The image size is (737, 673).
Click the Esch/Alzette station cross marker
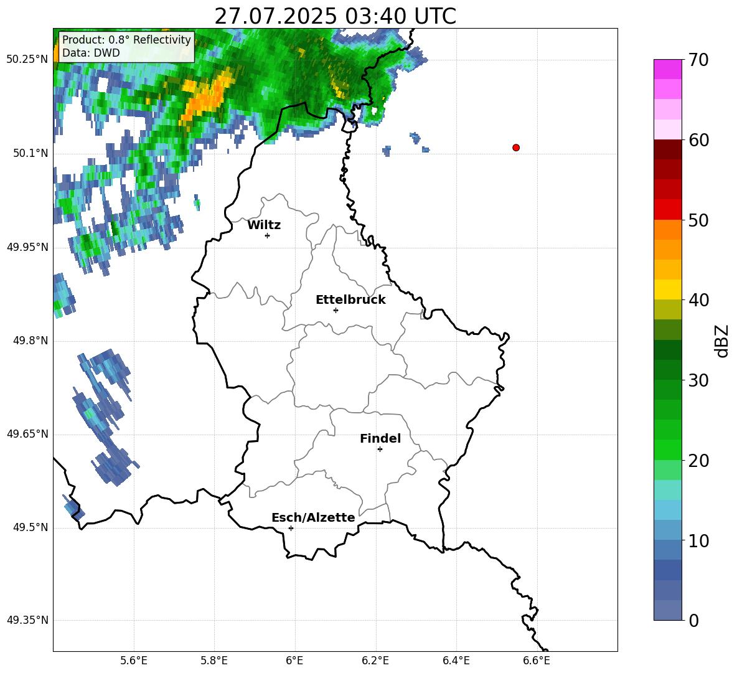pyautogui.click(x=291, y=528)
